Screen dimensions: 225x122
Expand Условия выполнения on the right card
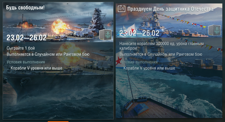[138, 62]
